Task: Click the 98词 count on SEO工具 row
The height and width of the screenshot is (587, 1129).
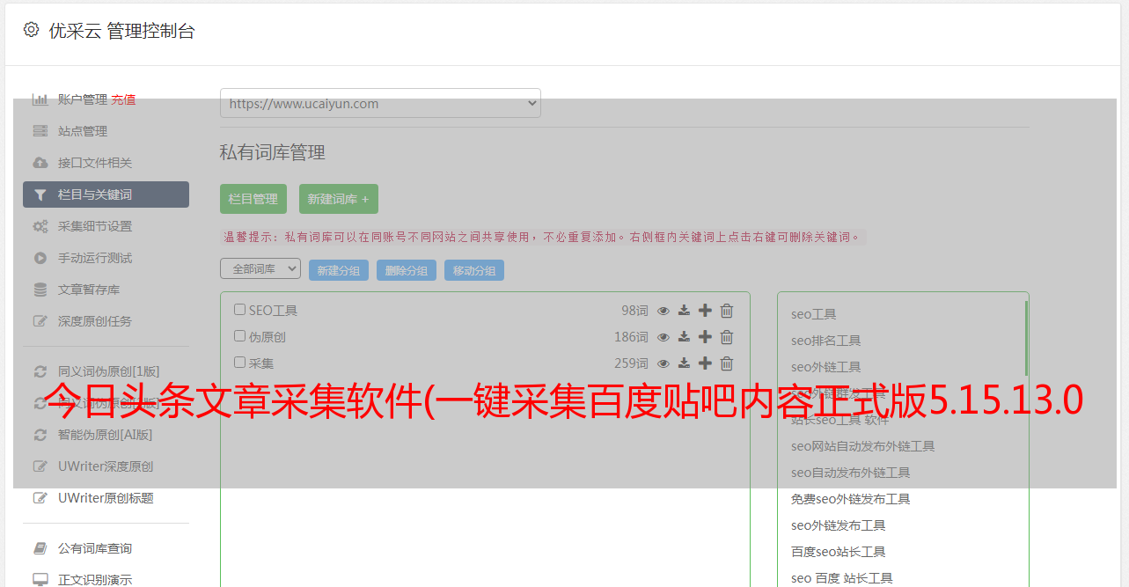Action: click(x=634, y=311)
